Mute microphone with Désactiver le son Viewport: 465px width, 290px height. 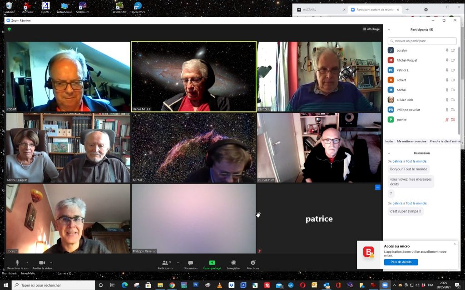click(17, 264)
